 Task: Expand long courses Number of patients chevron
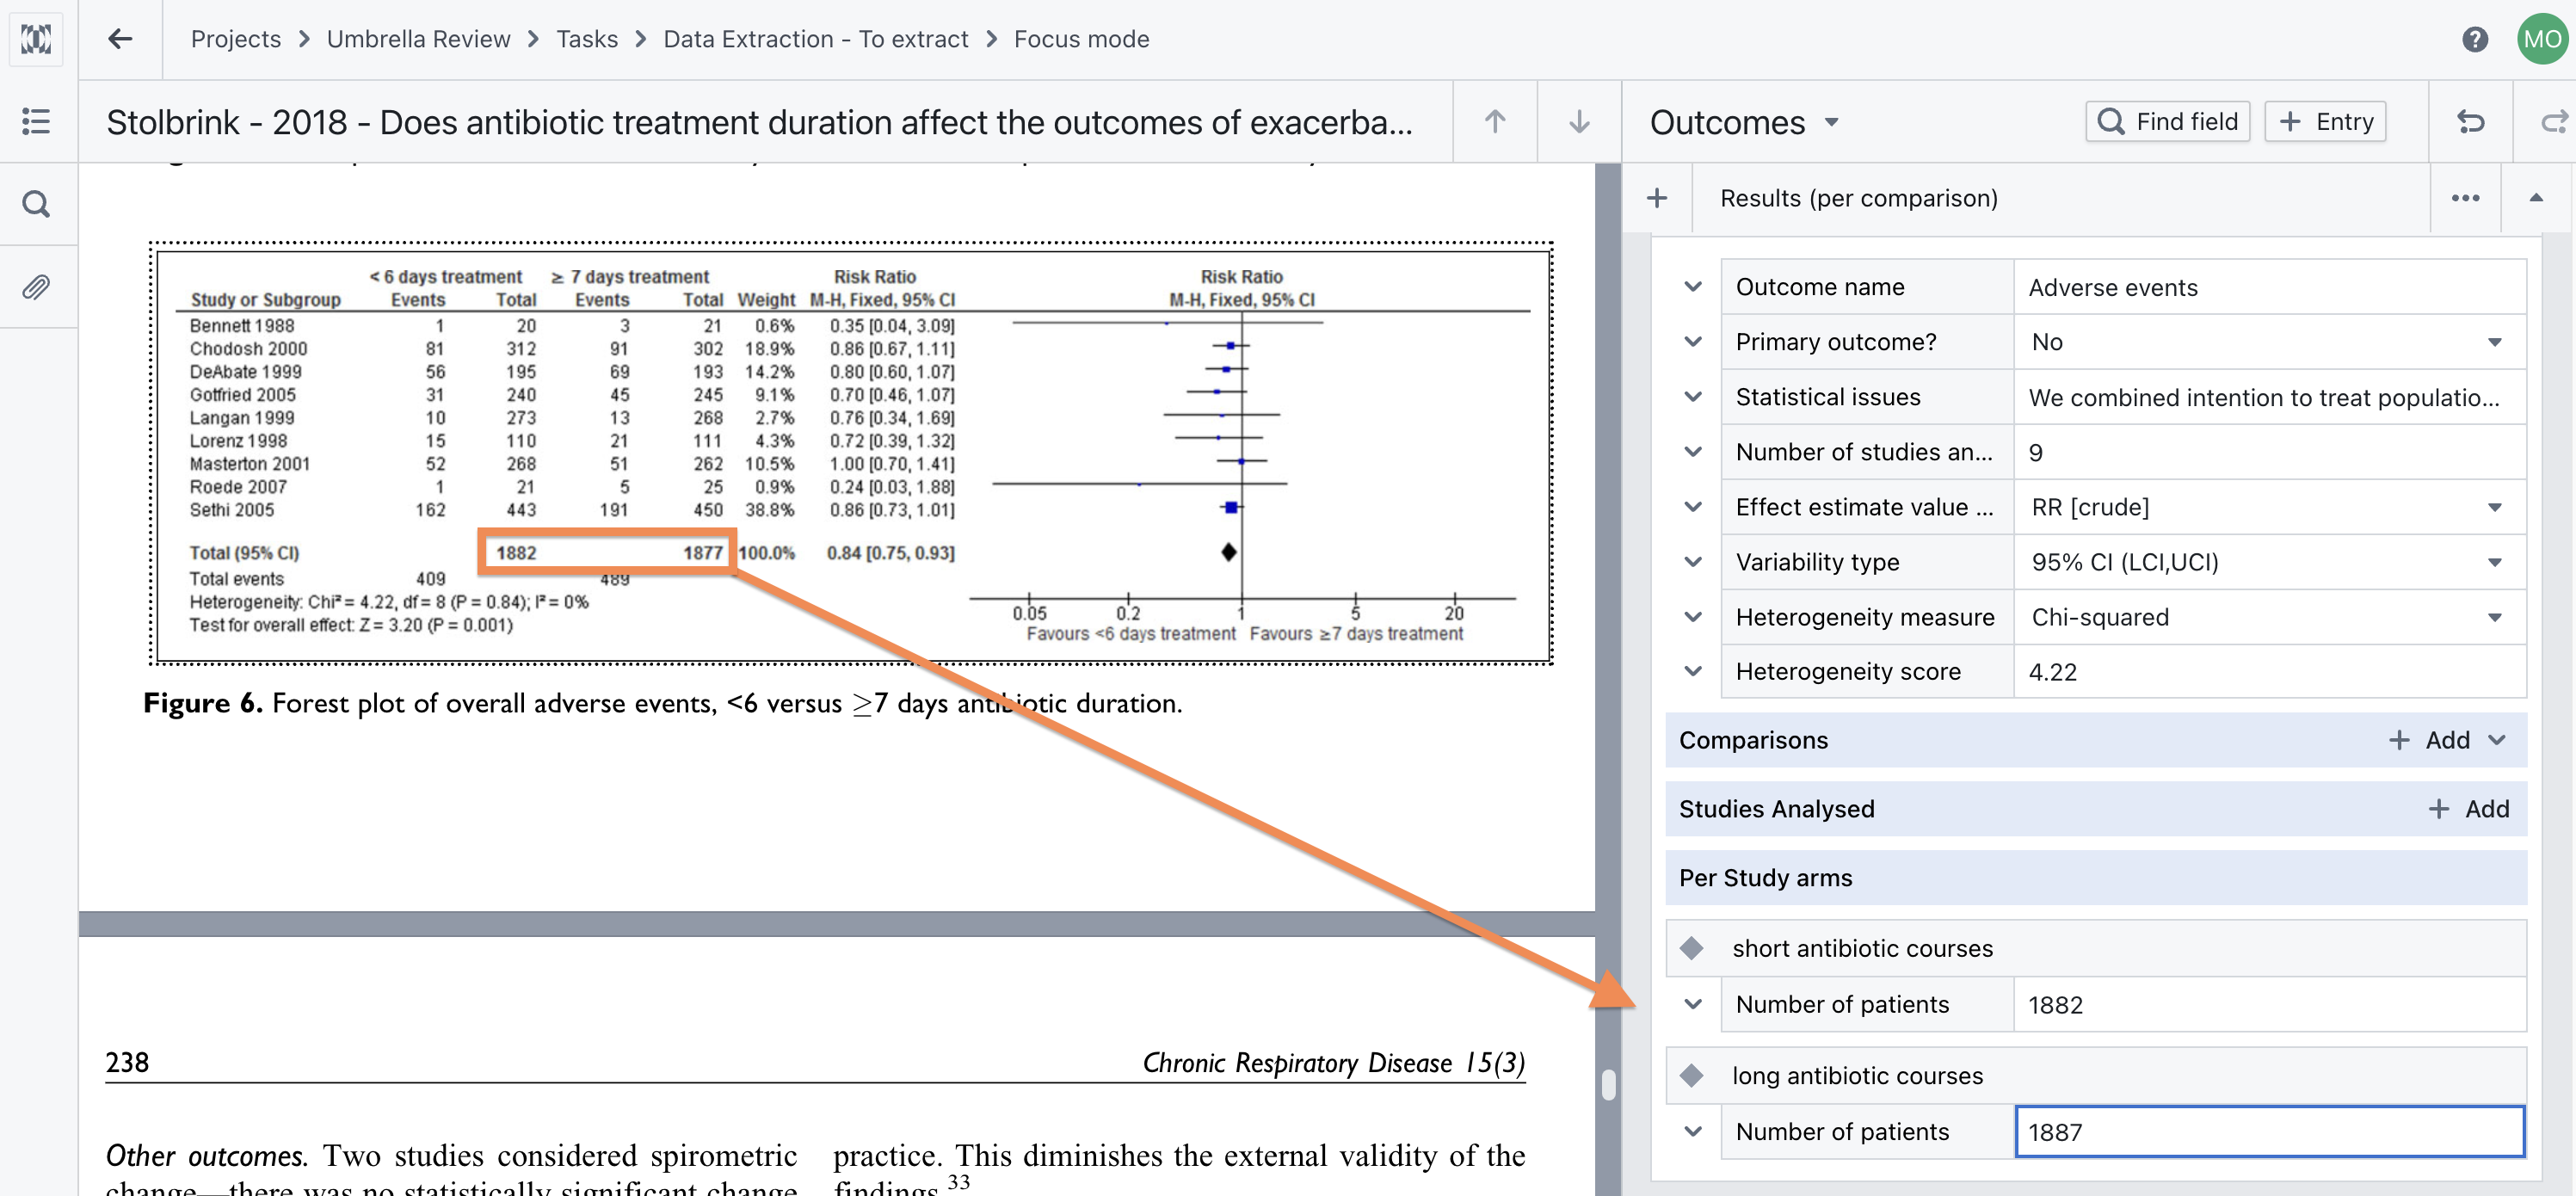[x=1692, y=1131]
